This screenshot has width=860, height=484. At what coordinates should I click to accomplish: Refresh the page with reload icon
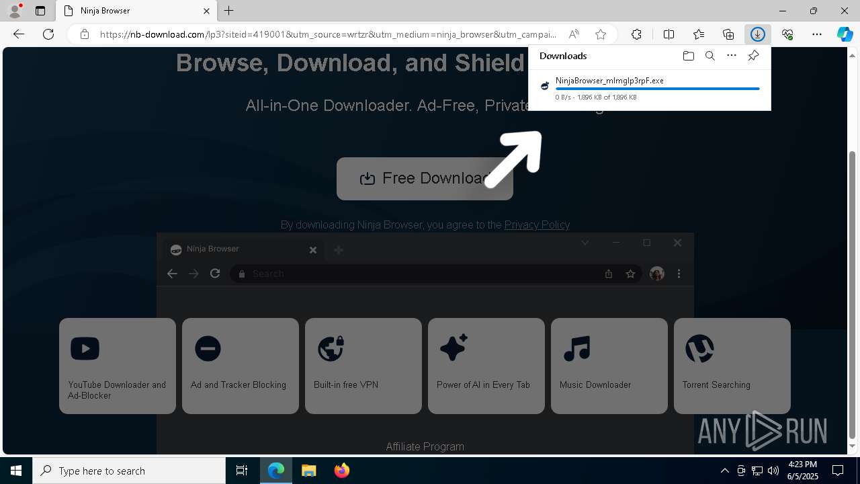pos(48,34)
